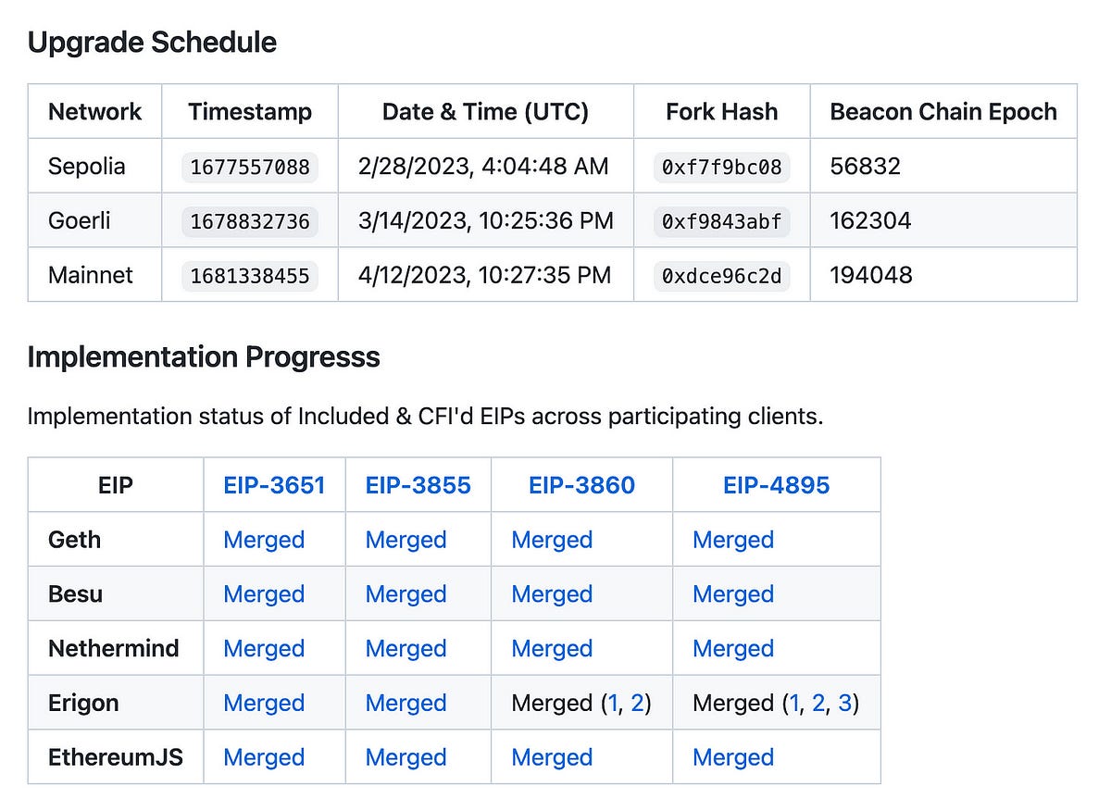Open EthereumJS's Merged link for EIP-4895
Image resolution: width=1111 pixels, height=811 pixels.
coord(733,757)
